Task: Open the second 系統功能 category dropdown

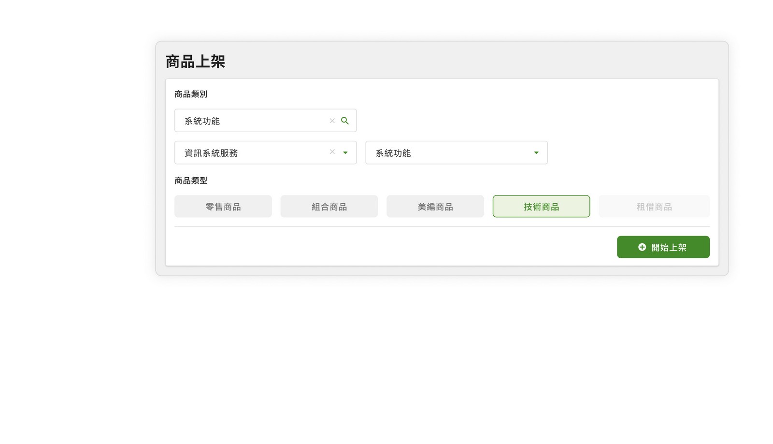Action: (x=457, y=153)
